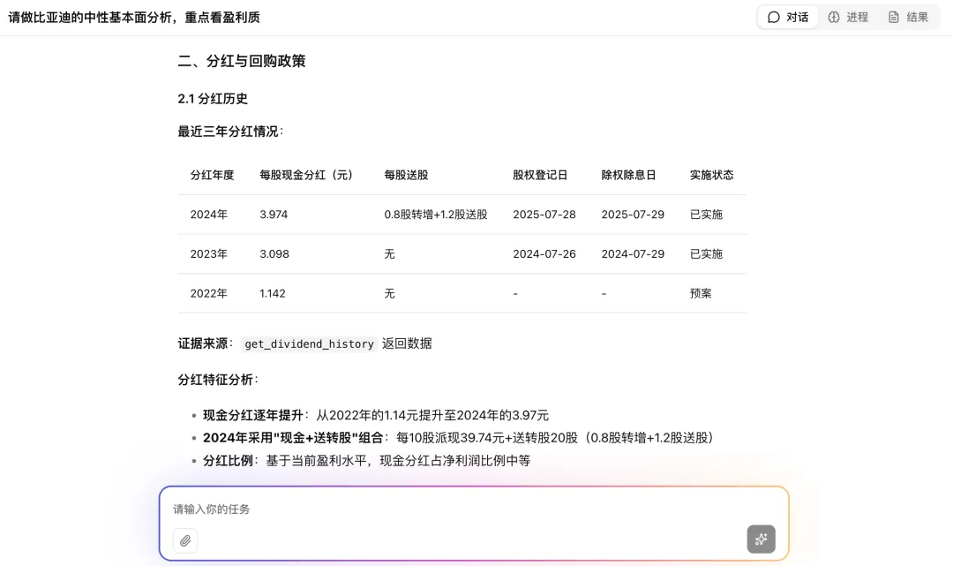
Task: Click the 实施状态 column header
Action: (712, 175)
